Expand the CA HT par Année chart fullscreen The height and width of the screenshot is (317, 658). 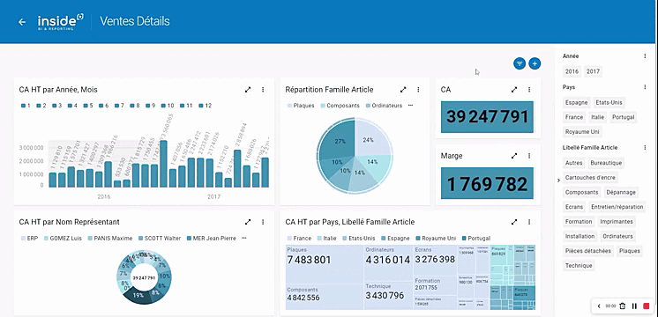tap(248, 90)
